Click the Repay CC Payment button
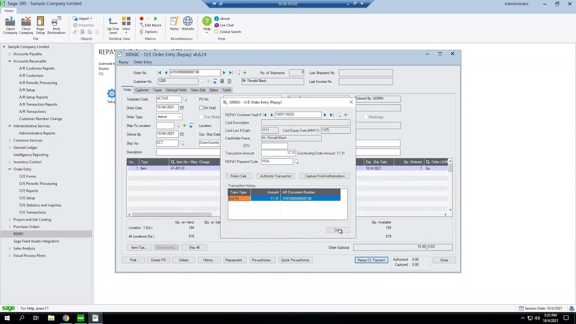Image resolution: width=576 pixels, height=324 pixels. pyautogui.click(x=371, y=260)
